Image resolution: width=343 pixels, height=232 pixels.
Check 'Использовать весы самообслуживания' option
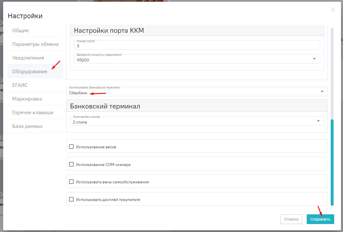click(71, 182)
